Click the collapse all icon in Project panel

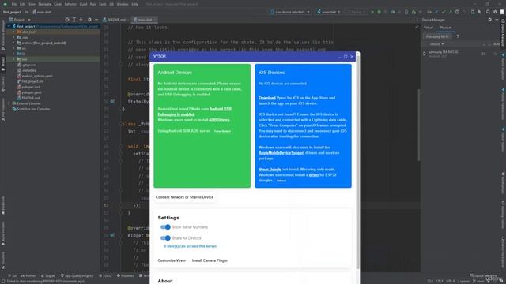click(x=81, y=20)
